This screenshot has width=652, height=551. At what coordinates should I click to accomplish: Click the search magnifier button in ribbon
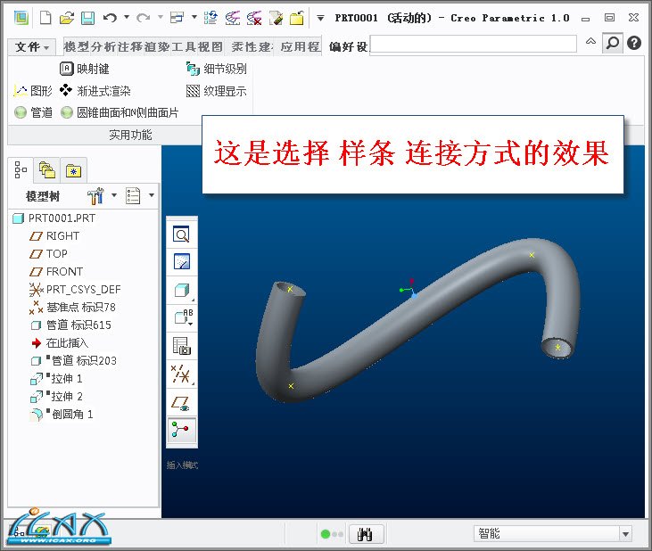(x=612, y=43)
